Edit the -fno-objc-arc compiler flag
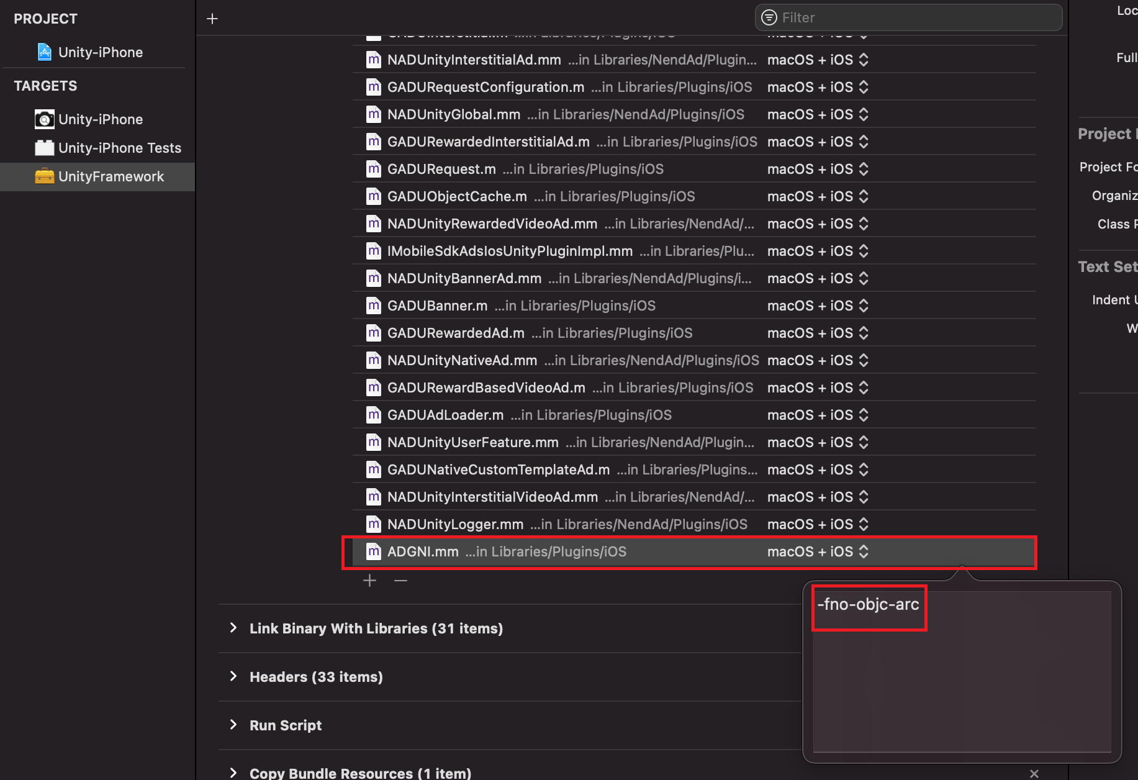 coord(869,607)
